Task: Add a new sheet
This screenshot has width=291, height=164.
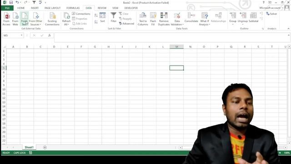Action: pyautogui.click(x=45, y=148)
